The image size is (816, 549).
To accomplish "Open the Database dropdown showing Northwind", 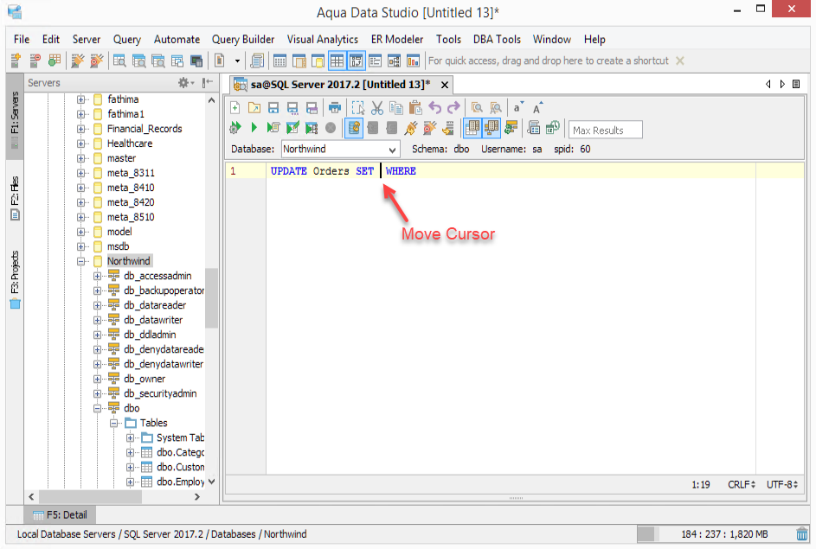I will [341, 150].
